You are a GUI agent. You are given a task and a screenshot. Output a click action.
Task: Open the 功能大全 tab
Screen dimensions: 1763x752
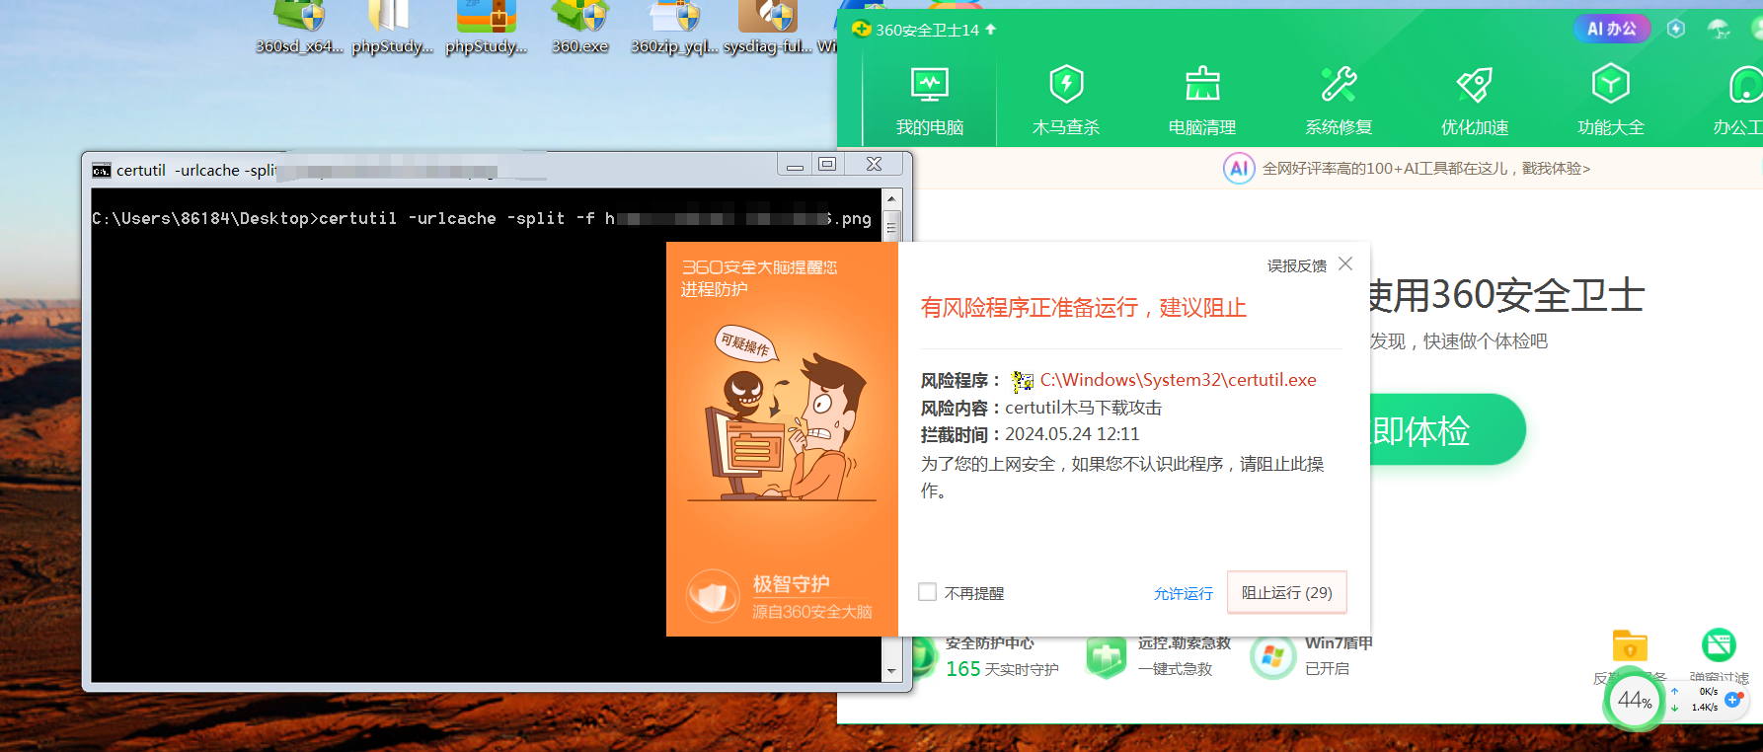point(1611,101)
